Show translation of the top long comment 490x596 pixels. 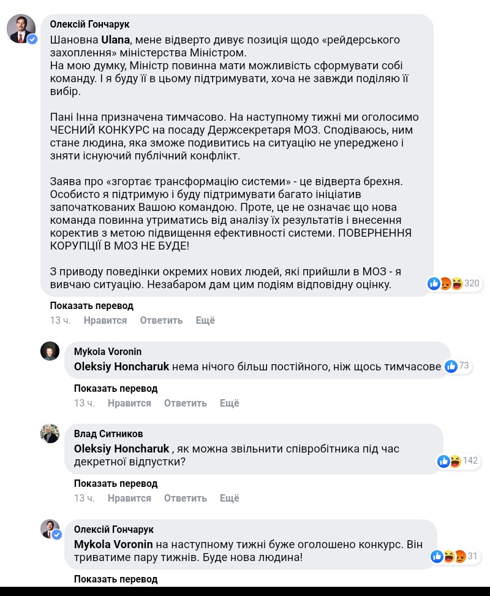pyautogui.click(x=91, y=305)
